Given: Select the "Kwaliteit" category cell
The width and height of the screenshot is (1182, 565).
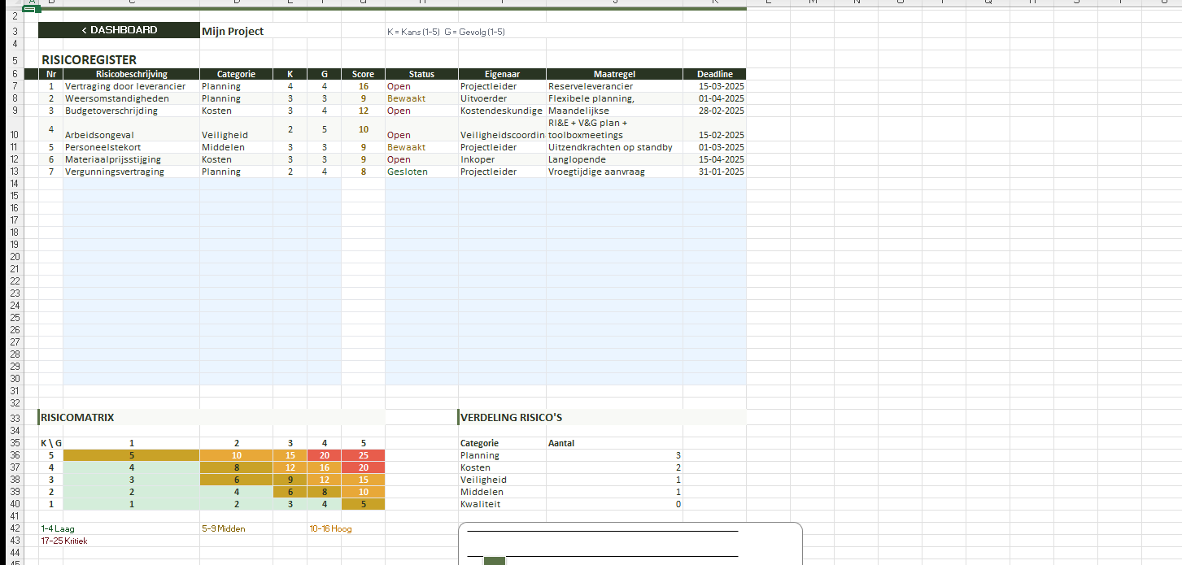Looking at the screenshot, I should coord(481,504).
